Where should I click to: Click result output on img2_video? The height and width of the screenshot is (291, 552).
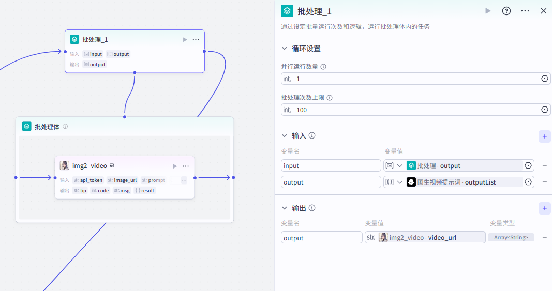145,190
